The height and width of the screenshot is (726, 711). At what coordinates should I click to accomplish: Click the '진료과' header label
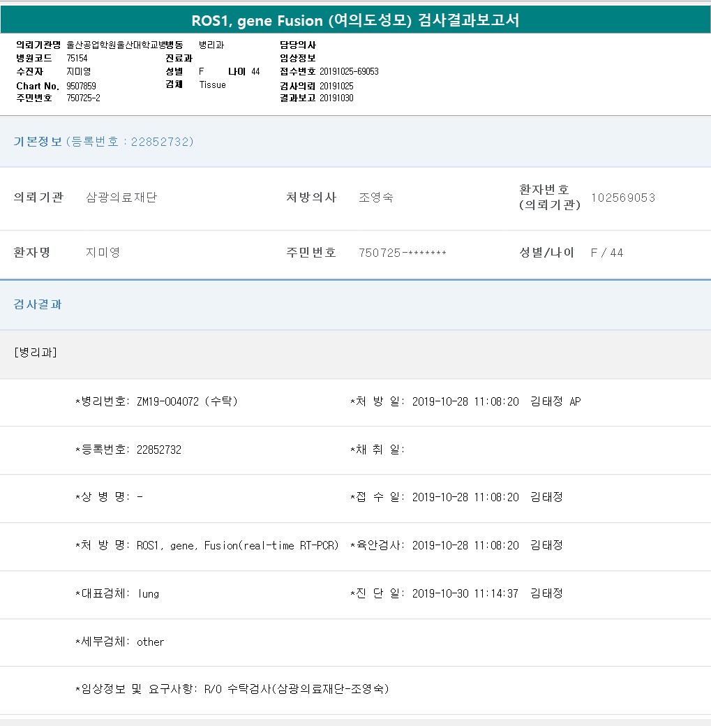pos(179,58)
